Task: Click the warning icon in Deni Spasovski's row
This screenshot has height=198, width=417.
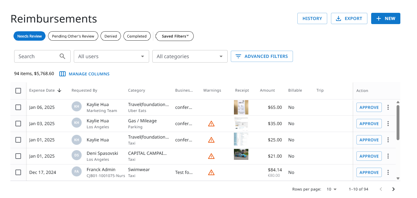Action: [211, 156]
